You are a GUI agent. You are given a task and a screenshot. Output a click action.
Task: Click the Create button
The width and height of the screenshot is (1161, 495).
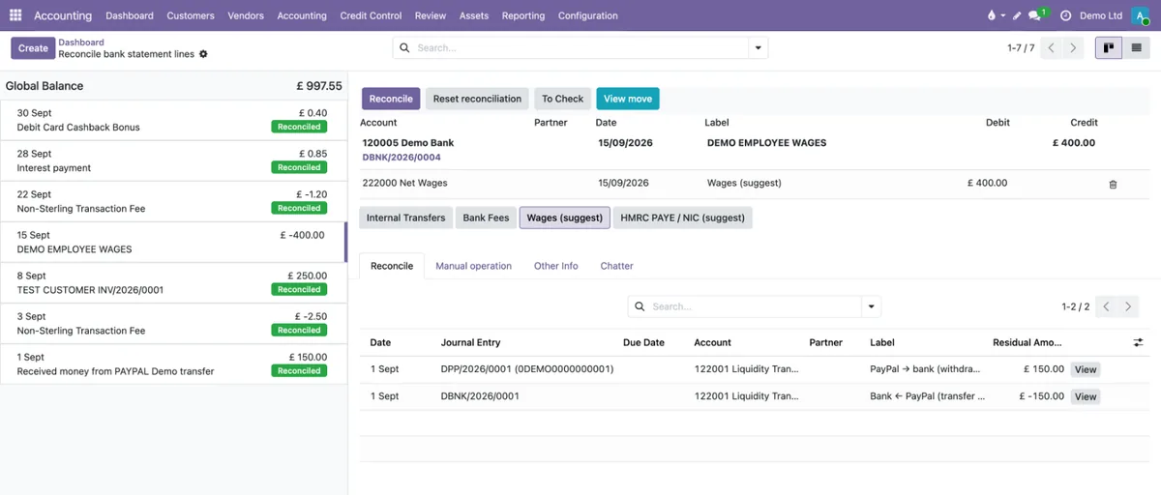point(33,48)
